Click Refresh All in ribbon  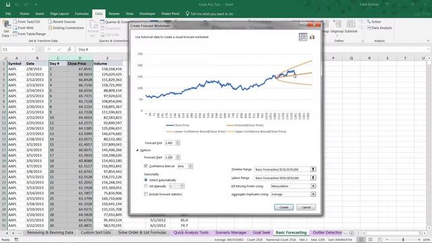click(x=93, y=29)
